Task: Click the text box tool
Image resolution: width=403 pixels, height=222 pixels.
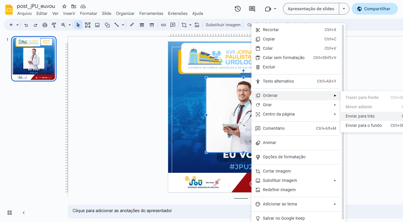Action: [88, 25]
